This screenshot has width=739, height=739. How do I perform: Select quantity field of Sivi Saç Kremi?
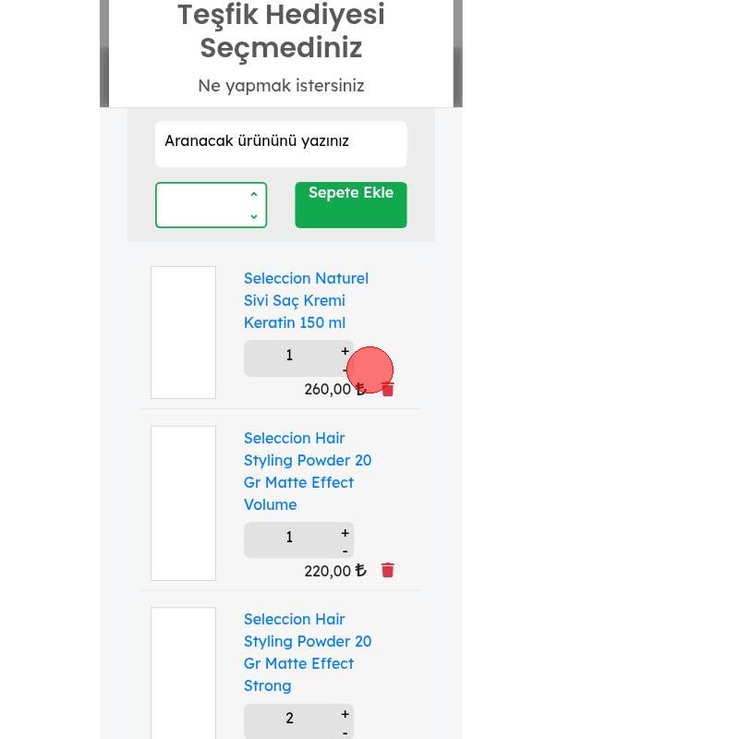pyautogui.click(x=289, y=357)
